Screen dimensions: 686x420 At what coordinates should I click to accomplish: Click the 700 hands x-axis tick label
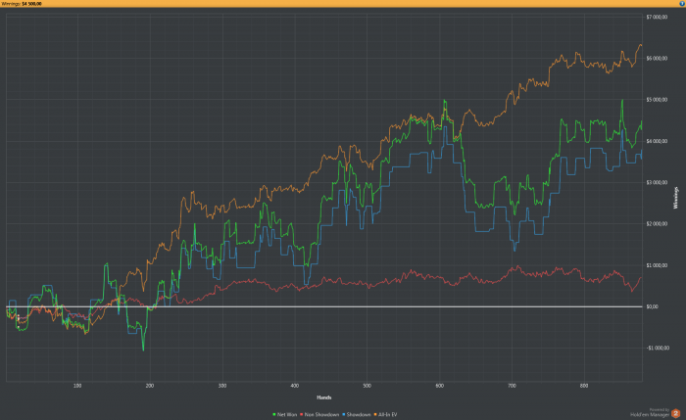point(512,386)
